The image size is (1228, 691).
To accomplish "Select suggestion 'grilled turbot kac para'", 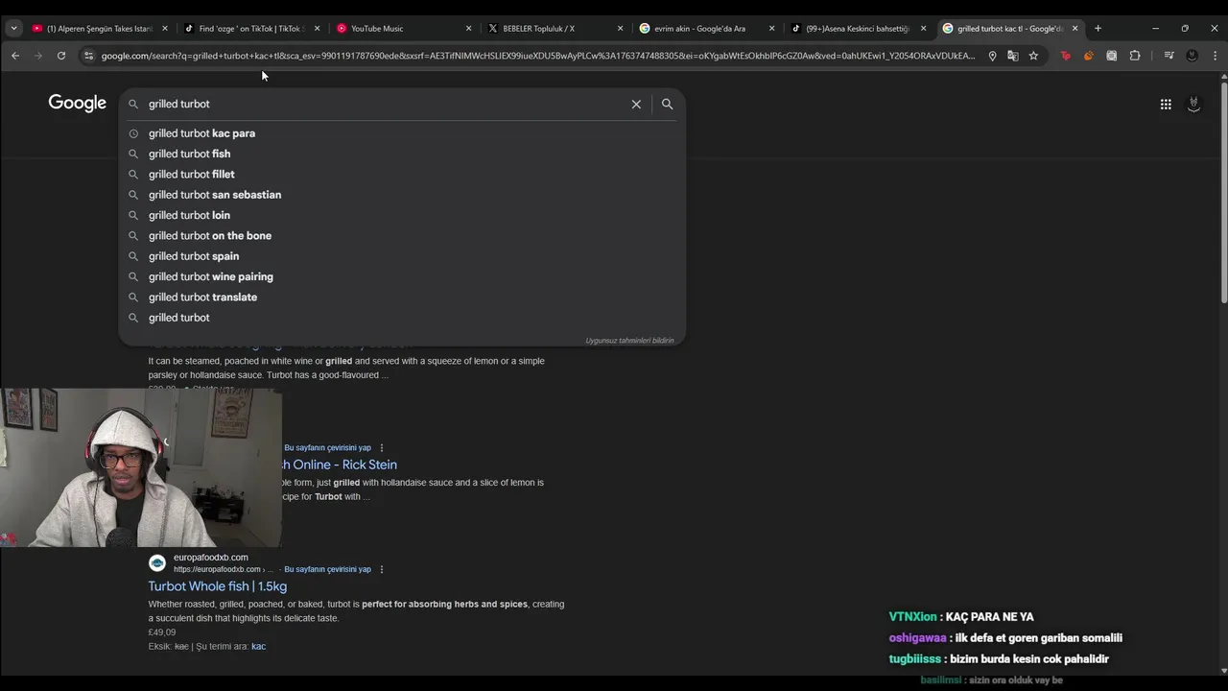I will pyautogui.click(x=402, y=133).
